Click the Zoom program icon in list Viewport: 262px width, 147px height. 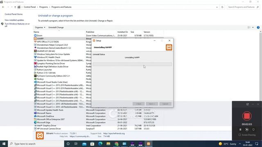pyautogui.click(x=35, y=36)
